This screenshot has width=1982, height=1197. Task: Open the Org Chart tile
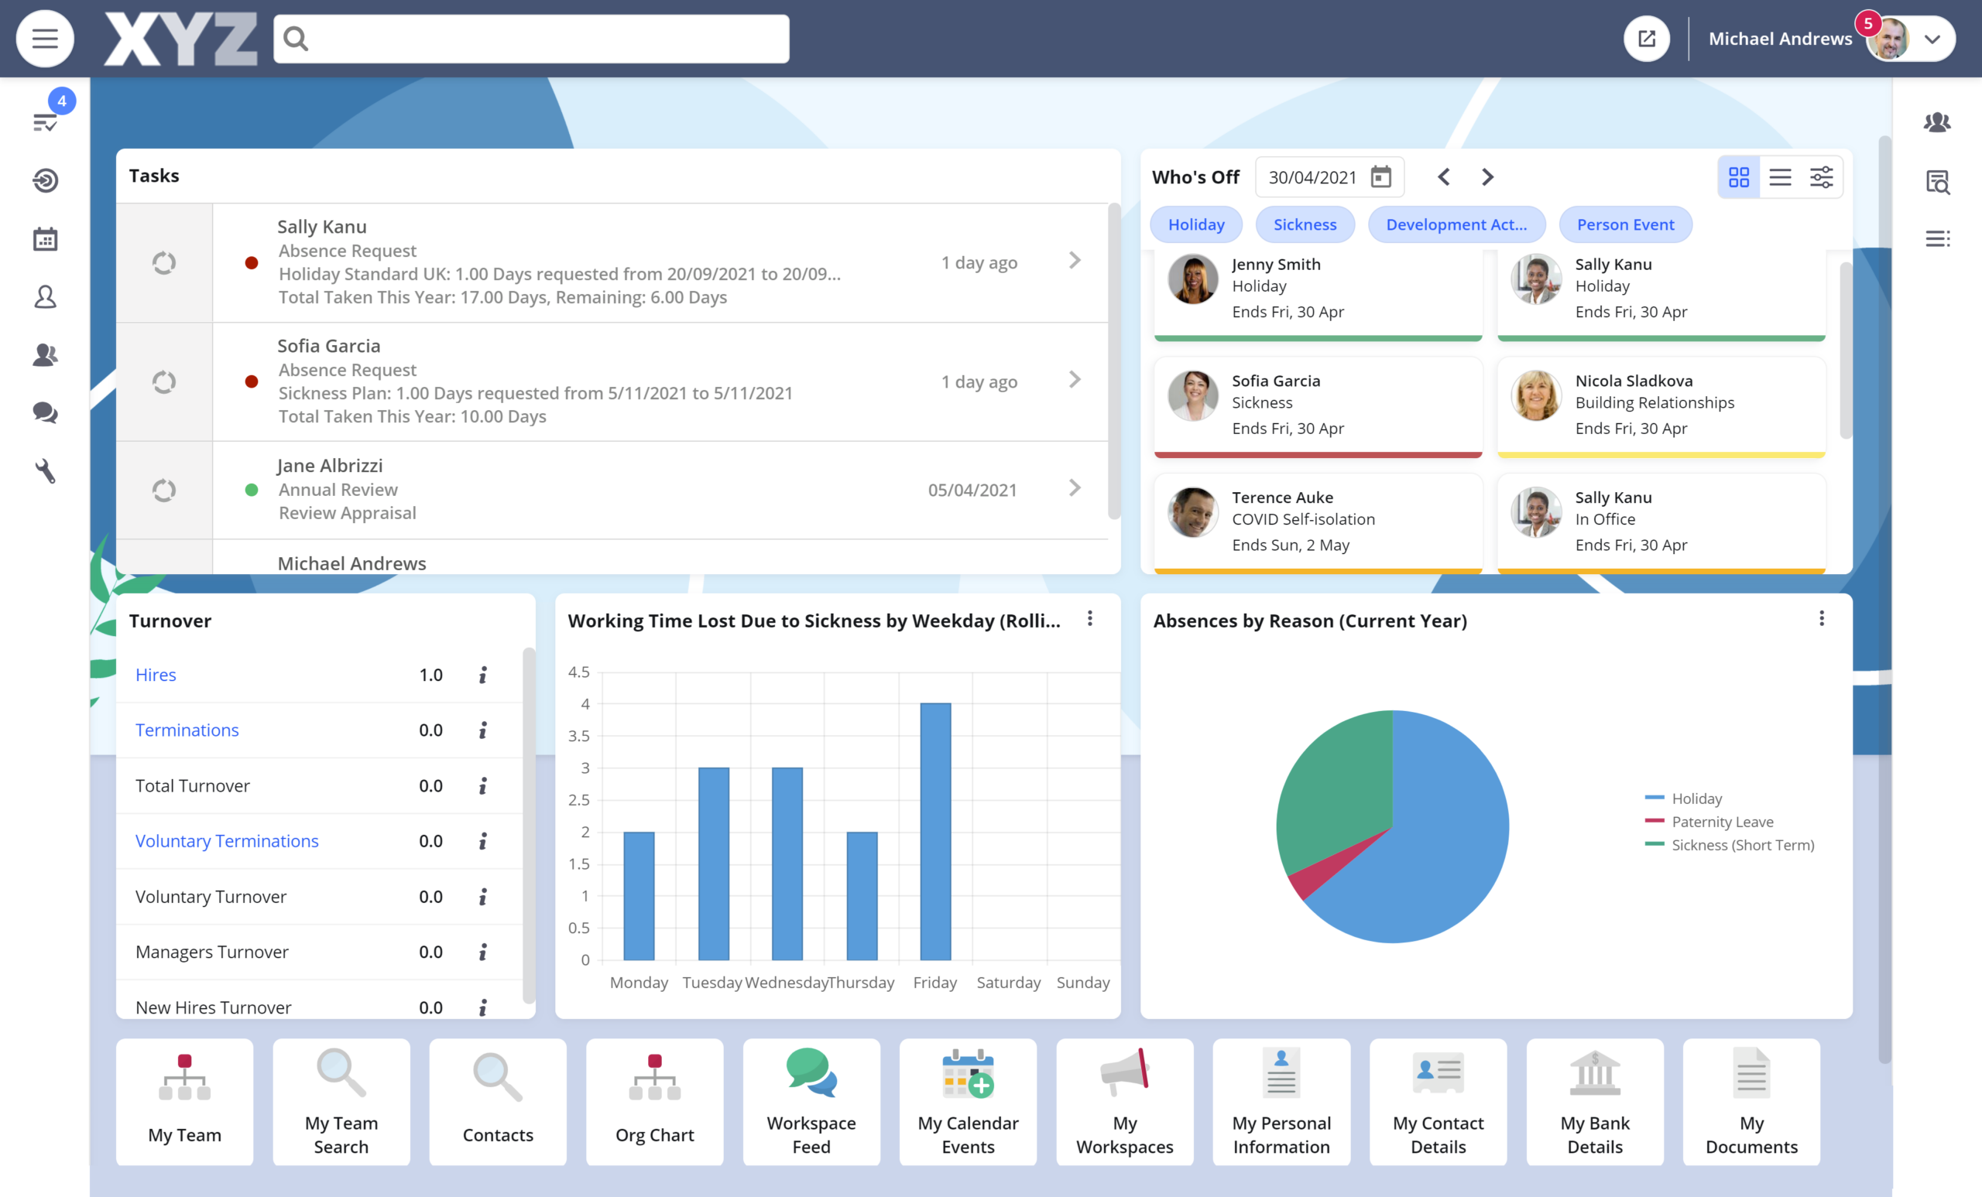654,1101
